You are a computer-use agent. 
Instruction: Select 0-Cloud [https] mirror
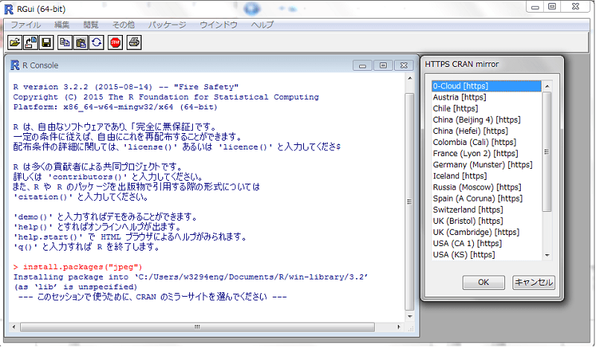(486, 86)
